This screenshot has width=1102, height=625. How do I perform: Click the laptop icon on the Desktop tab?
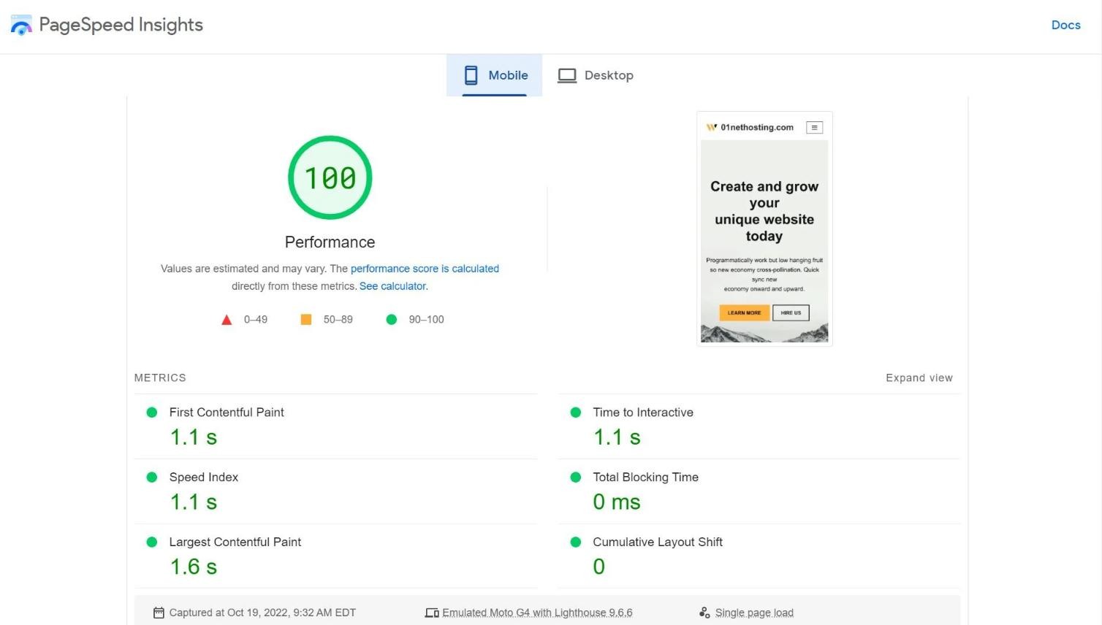point(567,74)
